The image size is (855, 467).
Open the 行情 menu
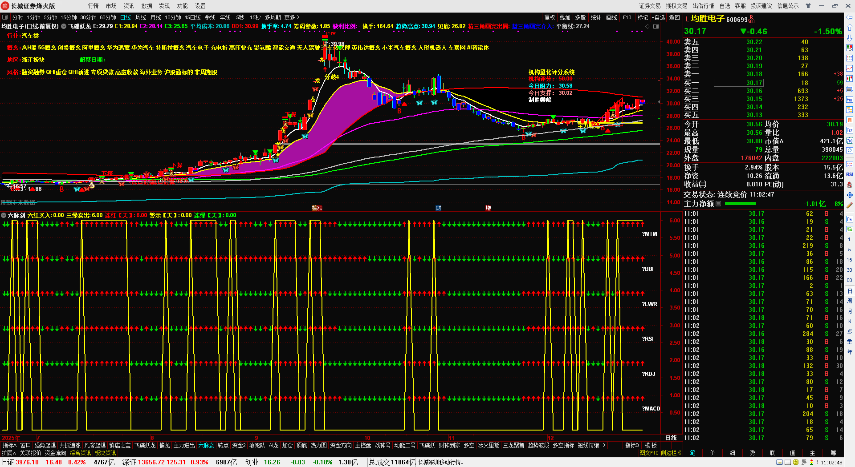point(94,6)
